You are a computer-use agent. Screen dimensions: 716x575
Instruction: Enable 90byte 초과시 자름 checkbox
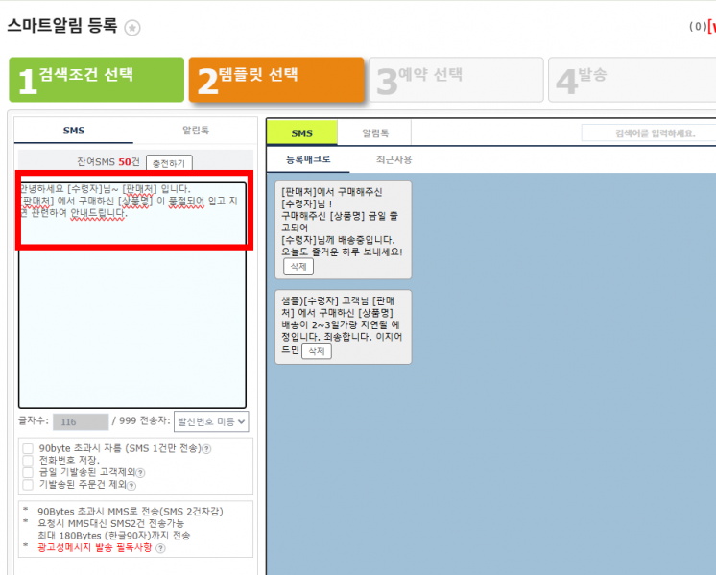pyautogui.click(x=28, y=448)
